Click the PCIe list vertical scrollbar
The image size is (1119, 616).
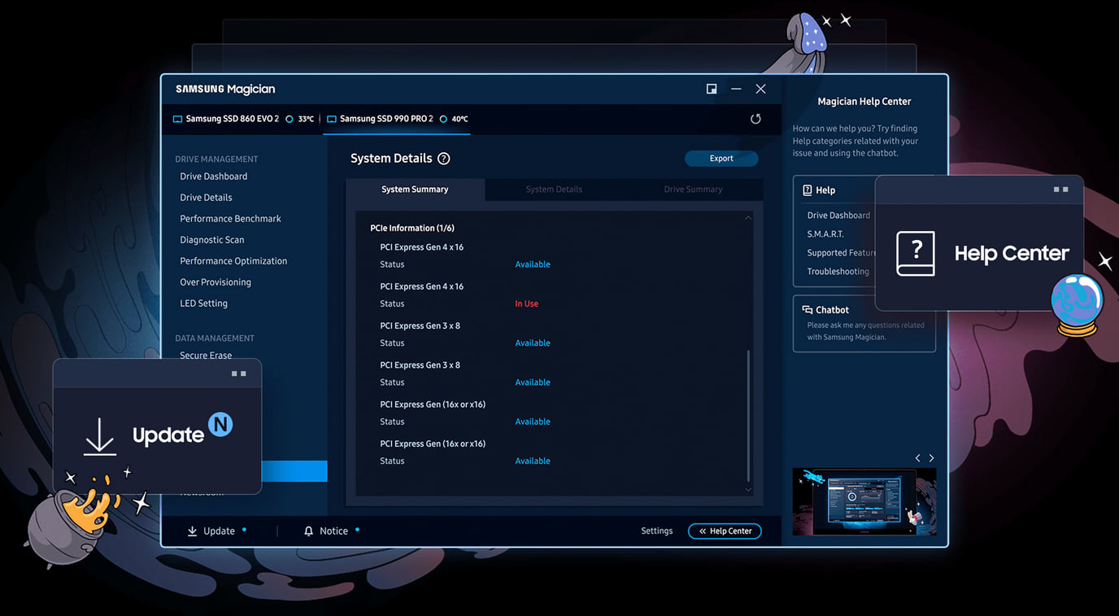pos(748,416)
